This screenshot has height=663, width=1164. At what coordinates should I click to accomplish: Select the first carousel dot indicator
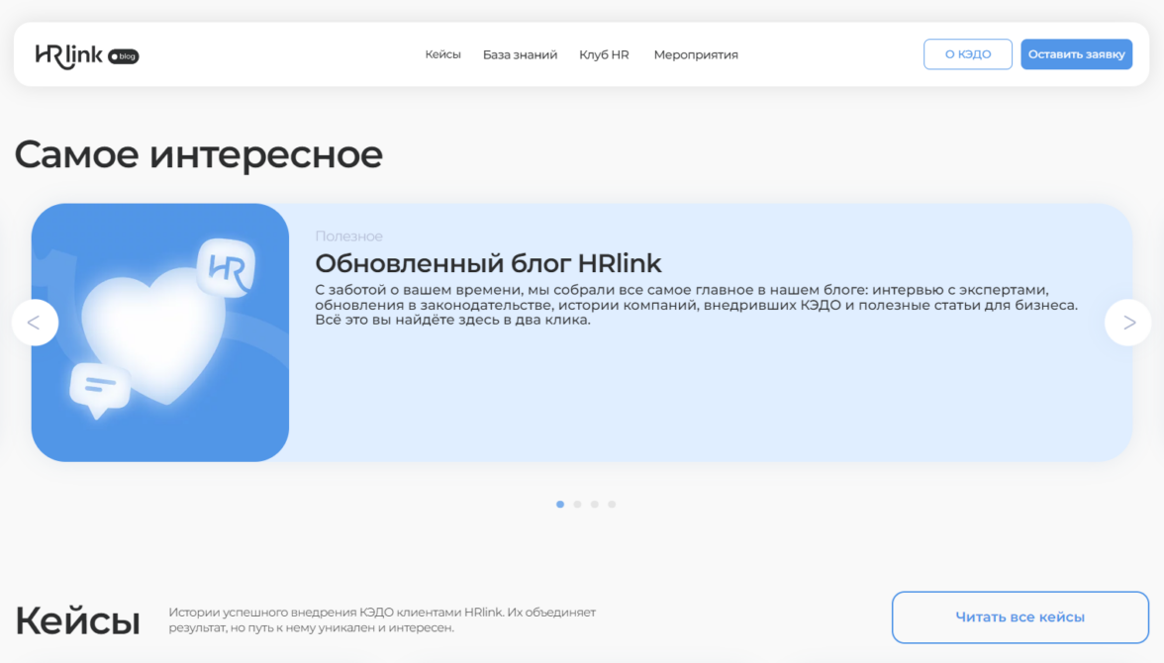[x=560, y=505]
